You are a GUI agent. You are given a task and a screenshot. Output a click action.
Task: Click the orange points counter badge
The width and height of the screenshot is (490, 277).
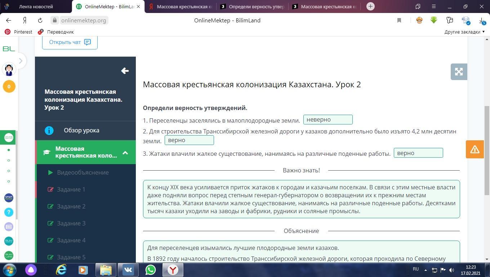click(9, 87)
